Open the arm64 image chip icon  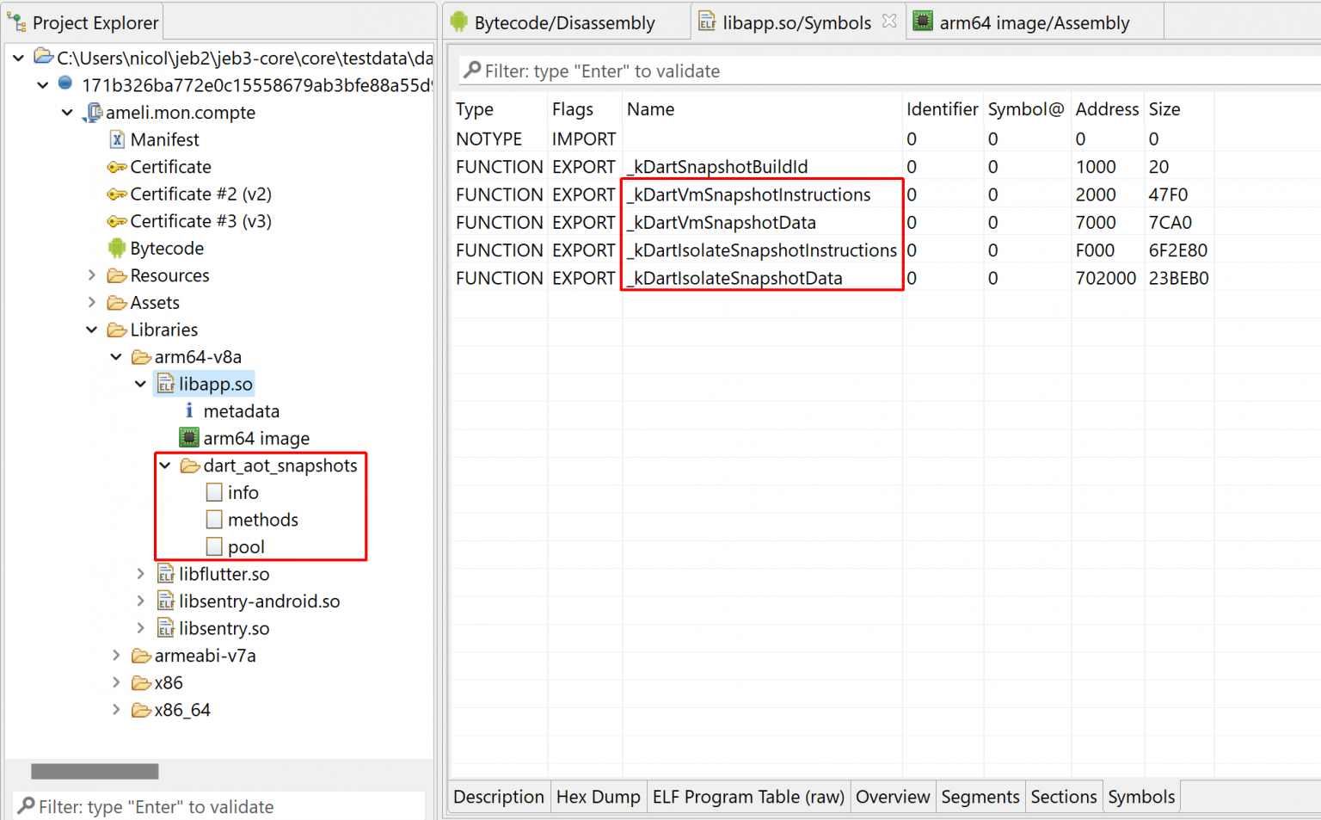pos(187,437)
